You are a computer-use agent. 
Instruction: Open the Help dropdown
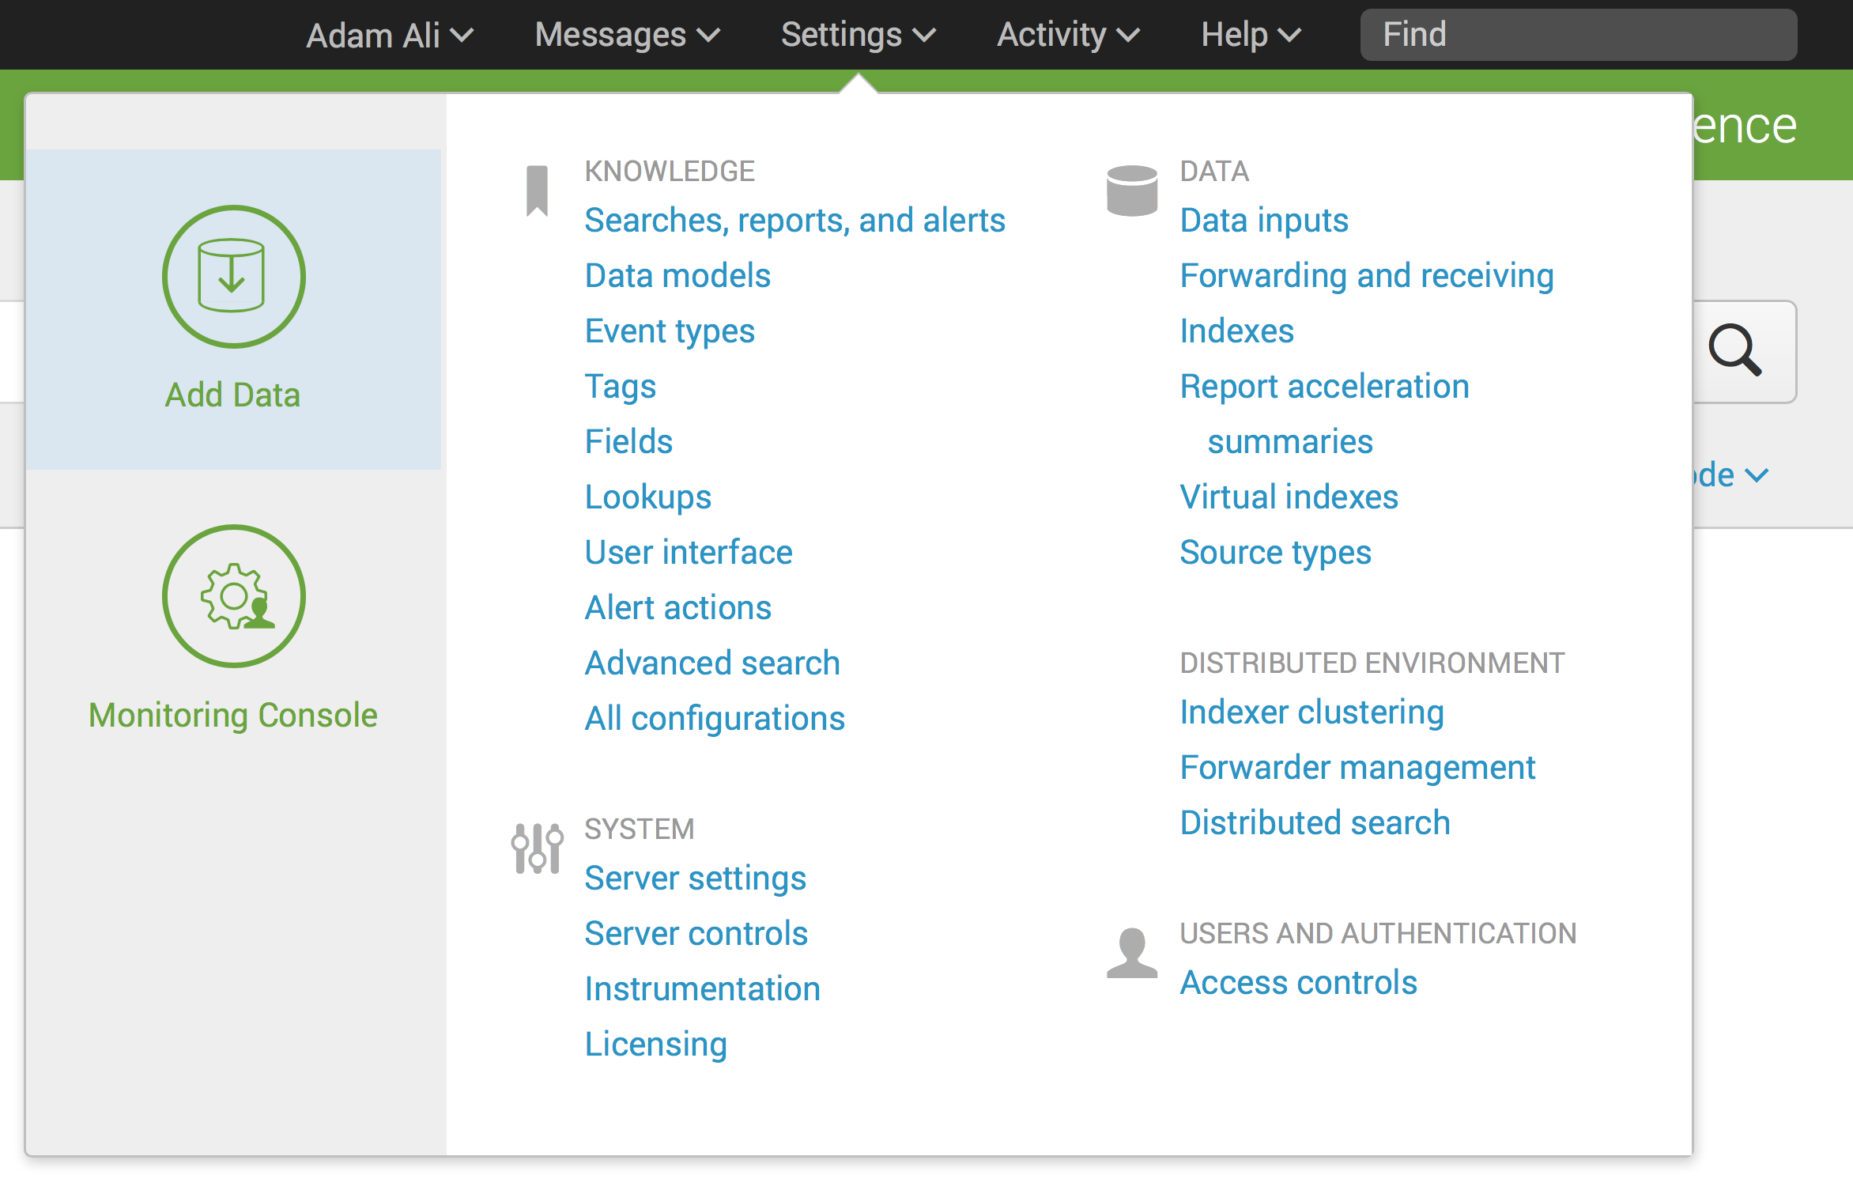[1251, 35]
